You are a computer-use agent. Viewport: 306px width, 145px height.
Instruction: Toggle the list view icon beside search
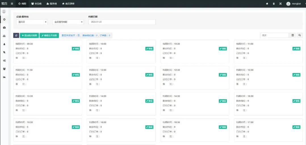[x=293, y=35]
